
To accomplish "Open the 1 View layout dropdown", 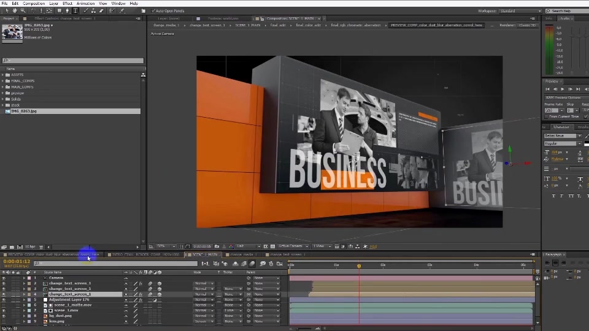I will point(321,246).
